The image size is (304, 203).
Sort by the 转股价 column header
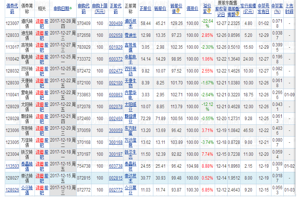pyautogui.click(x=160, y=8)
